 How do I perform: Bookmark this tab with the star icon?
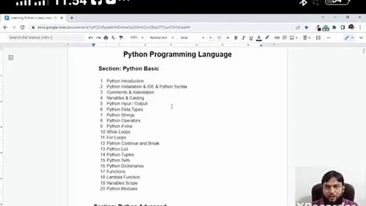coord(307,27)
